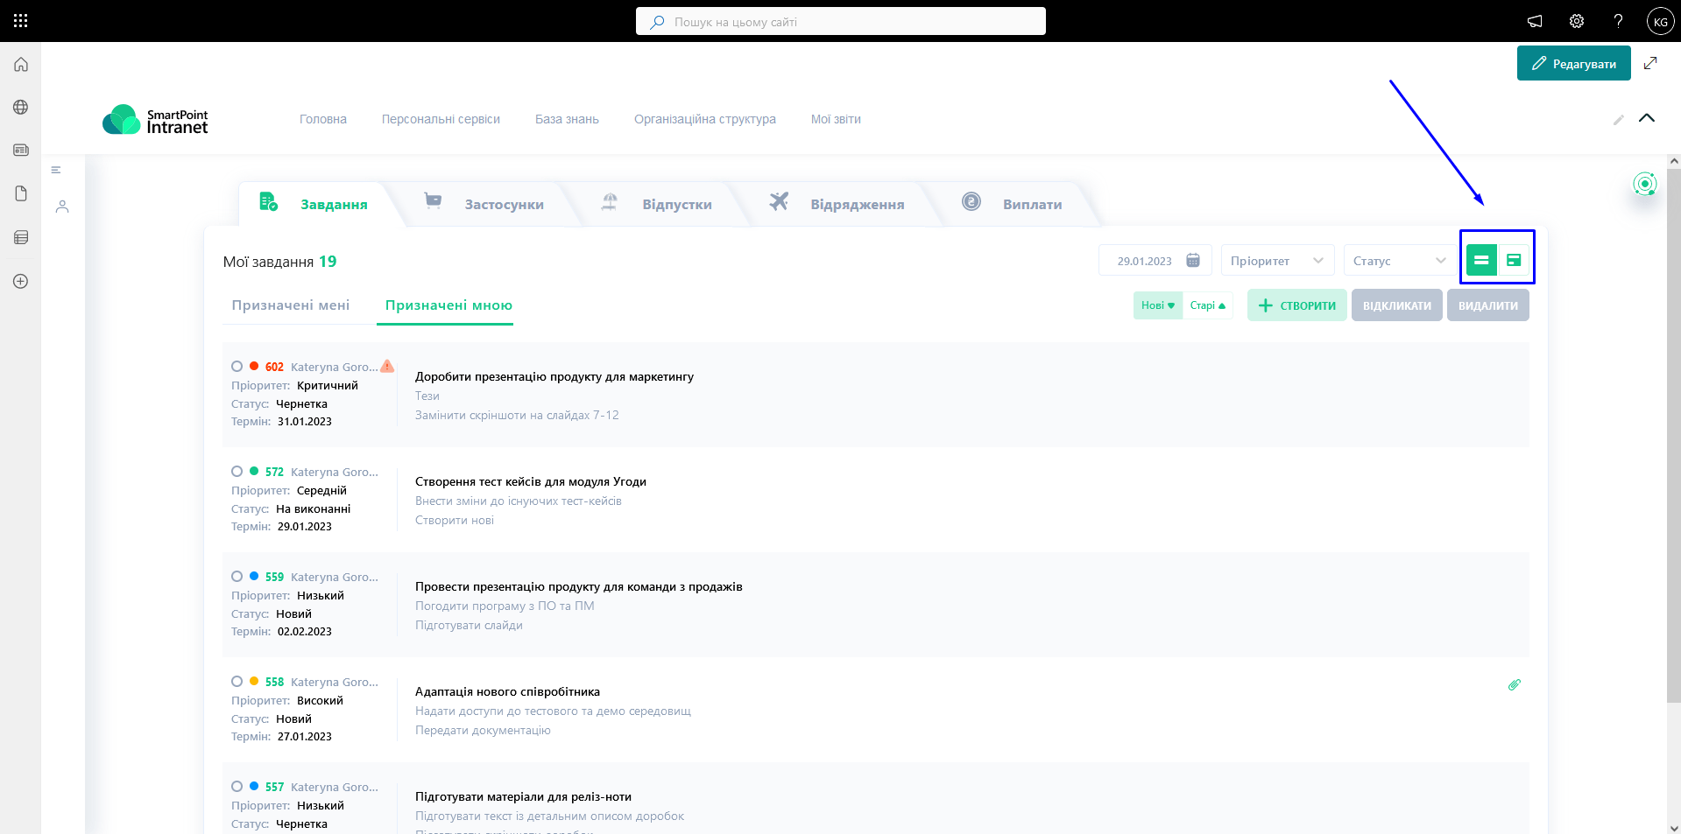Switch to compact list view icon
This screenshot has height=834, width=1681.
point(1481,260)
